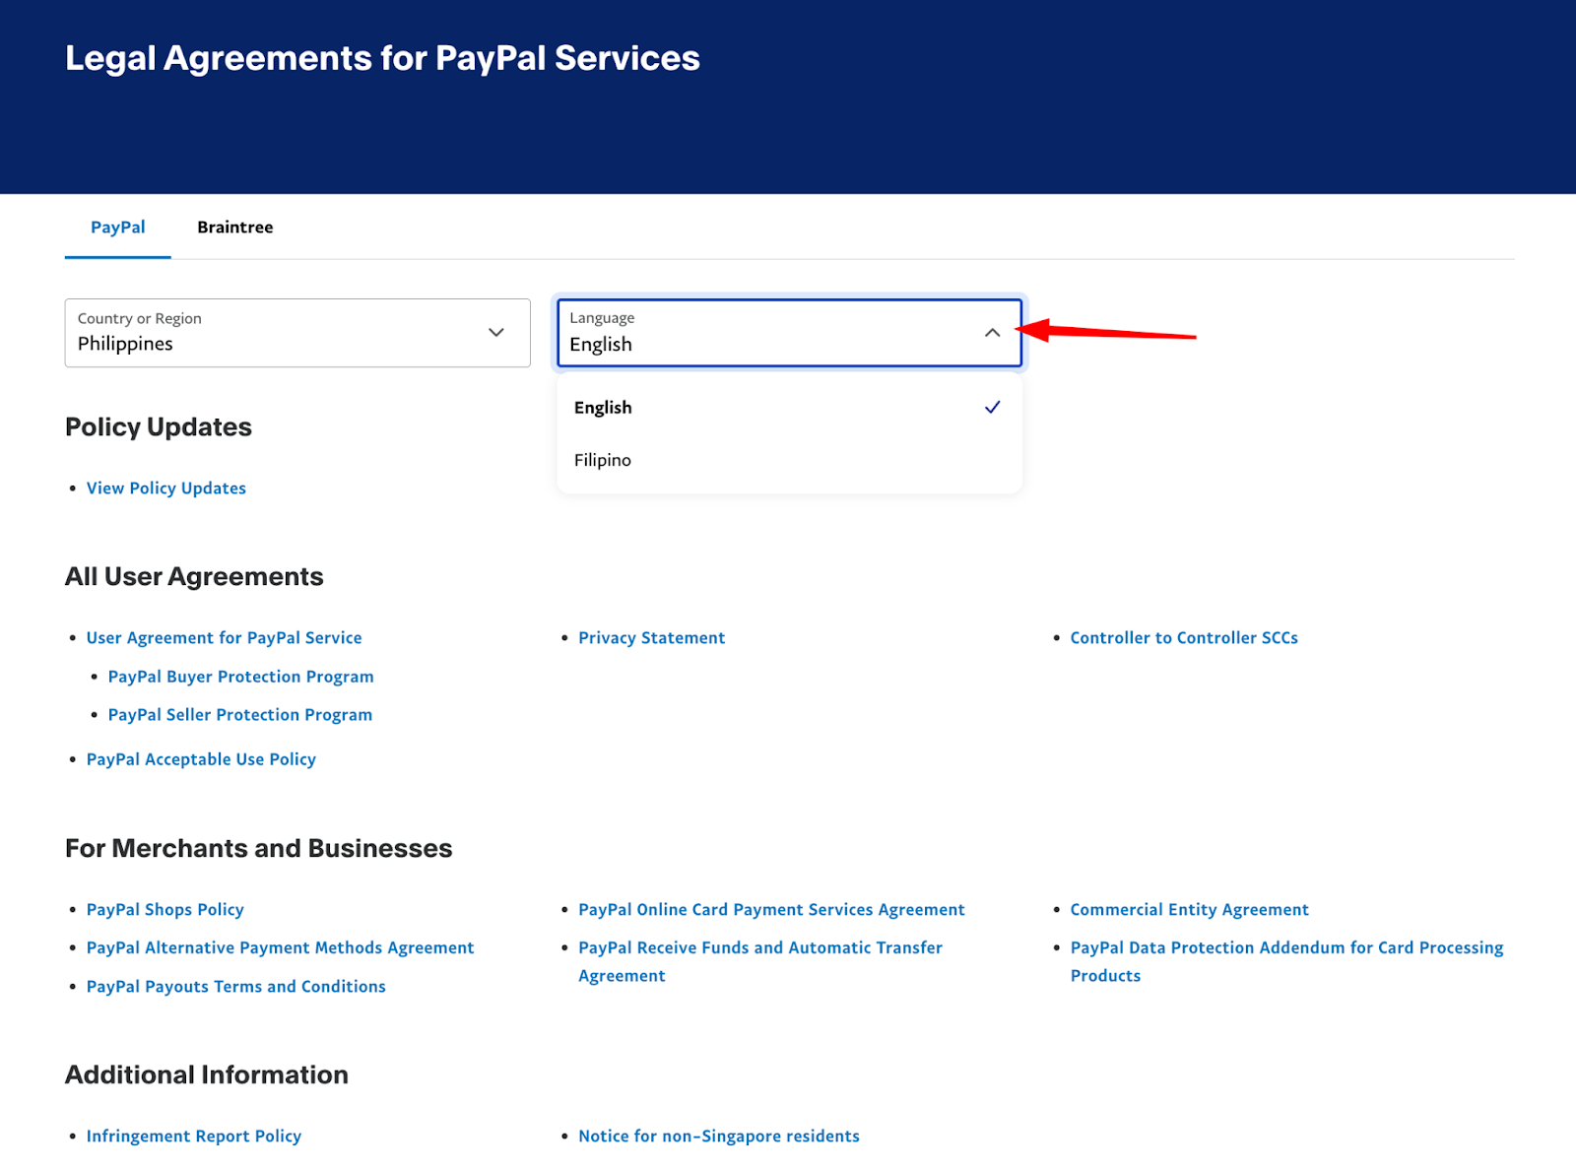This screenshot has width=1576, height=1170.
Task: Open PayPal Payouts Terms and Conditions
Action: pos(236,987)
